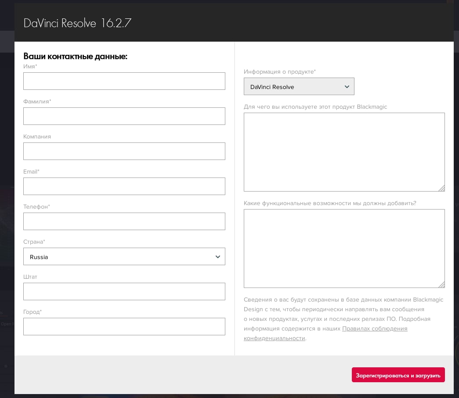Click the Имя first name input field

tap(124, 81)
